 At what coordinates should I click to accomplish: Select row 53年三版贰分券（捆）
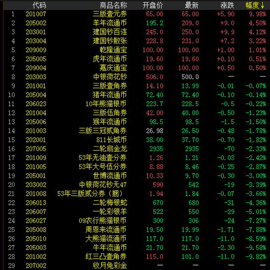click(136, 194)
